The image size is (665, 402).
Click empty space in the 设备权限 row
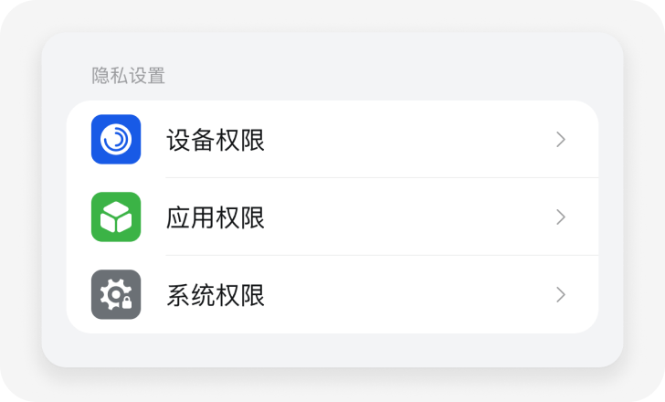402,139
